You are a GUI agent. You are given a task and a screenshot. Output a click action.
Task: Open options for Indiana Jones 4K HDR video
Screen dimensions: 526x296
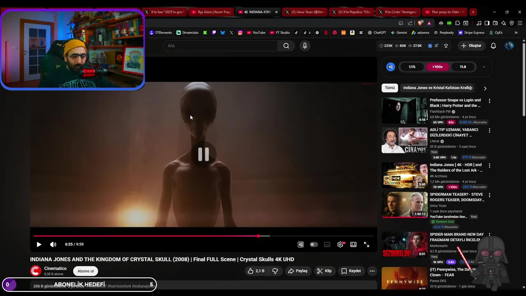(489, 165)
